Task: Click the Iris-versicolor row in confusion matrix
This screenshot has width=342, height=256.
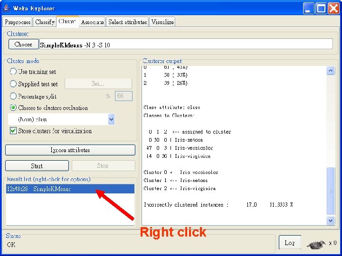Action: [x=180, y=148]
